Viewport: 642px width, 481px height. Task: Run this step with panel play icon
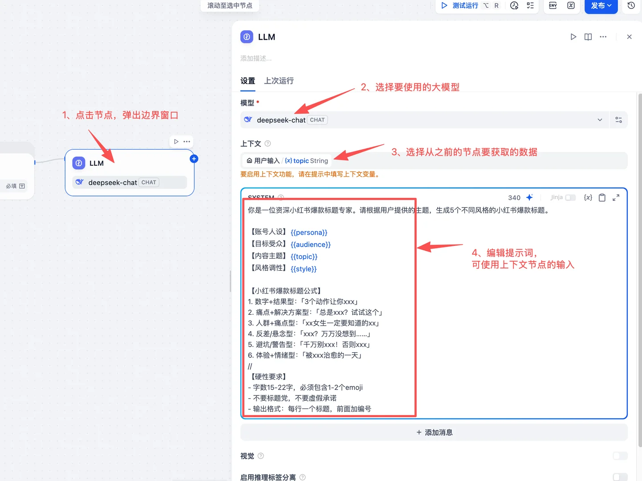point(573,37)
